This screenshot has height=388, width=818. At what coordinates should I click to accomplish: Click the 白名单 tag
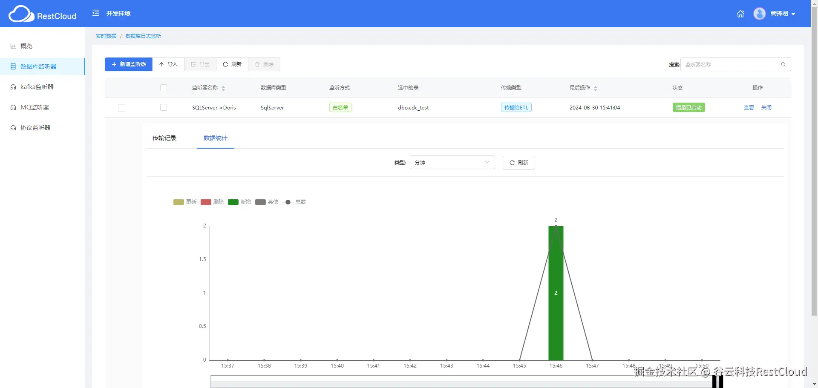click(x=340, y=107)
